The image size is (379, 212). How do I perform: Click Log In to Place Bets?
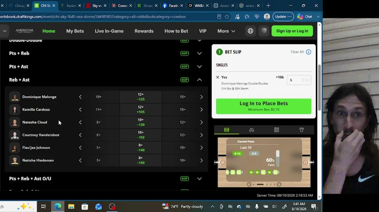(x=264, y=106)
